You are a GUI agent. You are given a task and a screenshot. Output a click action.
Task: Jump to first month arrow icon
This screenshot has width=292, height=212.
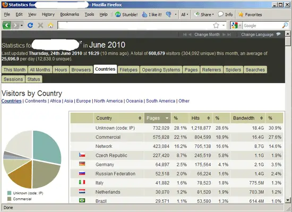[x=185, y=35]
